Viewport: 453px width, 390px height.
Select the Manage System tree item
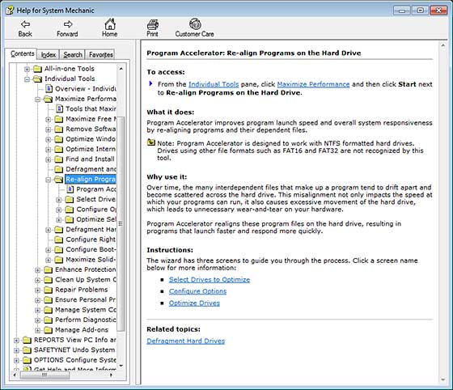pyautogui.click(x=86, y=310)
